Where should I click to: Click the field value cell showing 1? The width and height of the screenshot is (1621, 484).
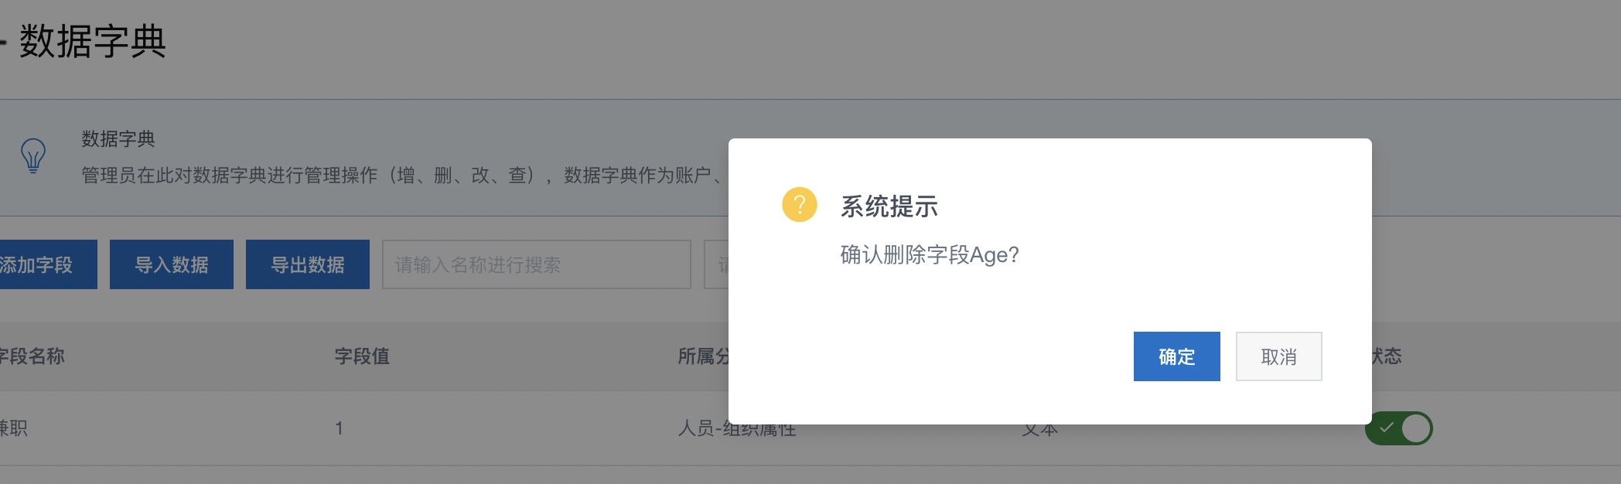tap(339, 428)
